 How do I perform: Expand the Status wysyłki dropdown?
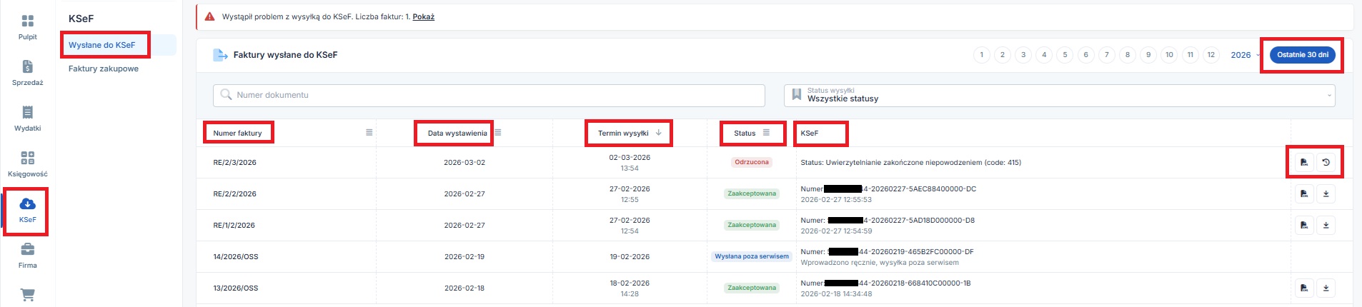coord(1059,95)
